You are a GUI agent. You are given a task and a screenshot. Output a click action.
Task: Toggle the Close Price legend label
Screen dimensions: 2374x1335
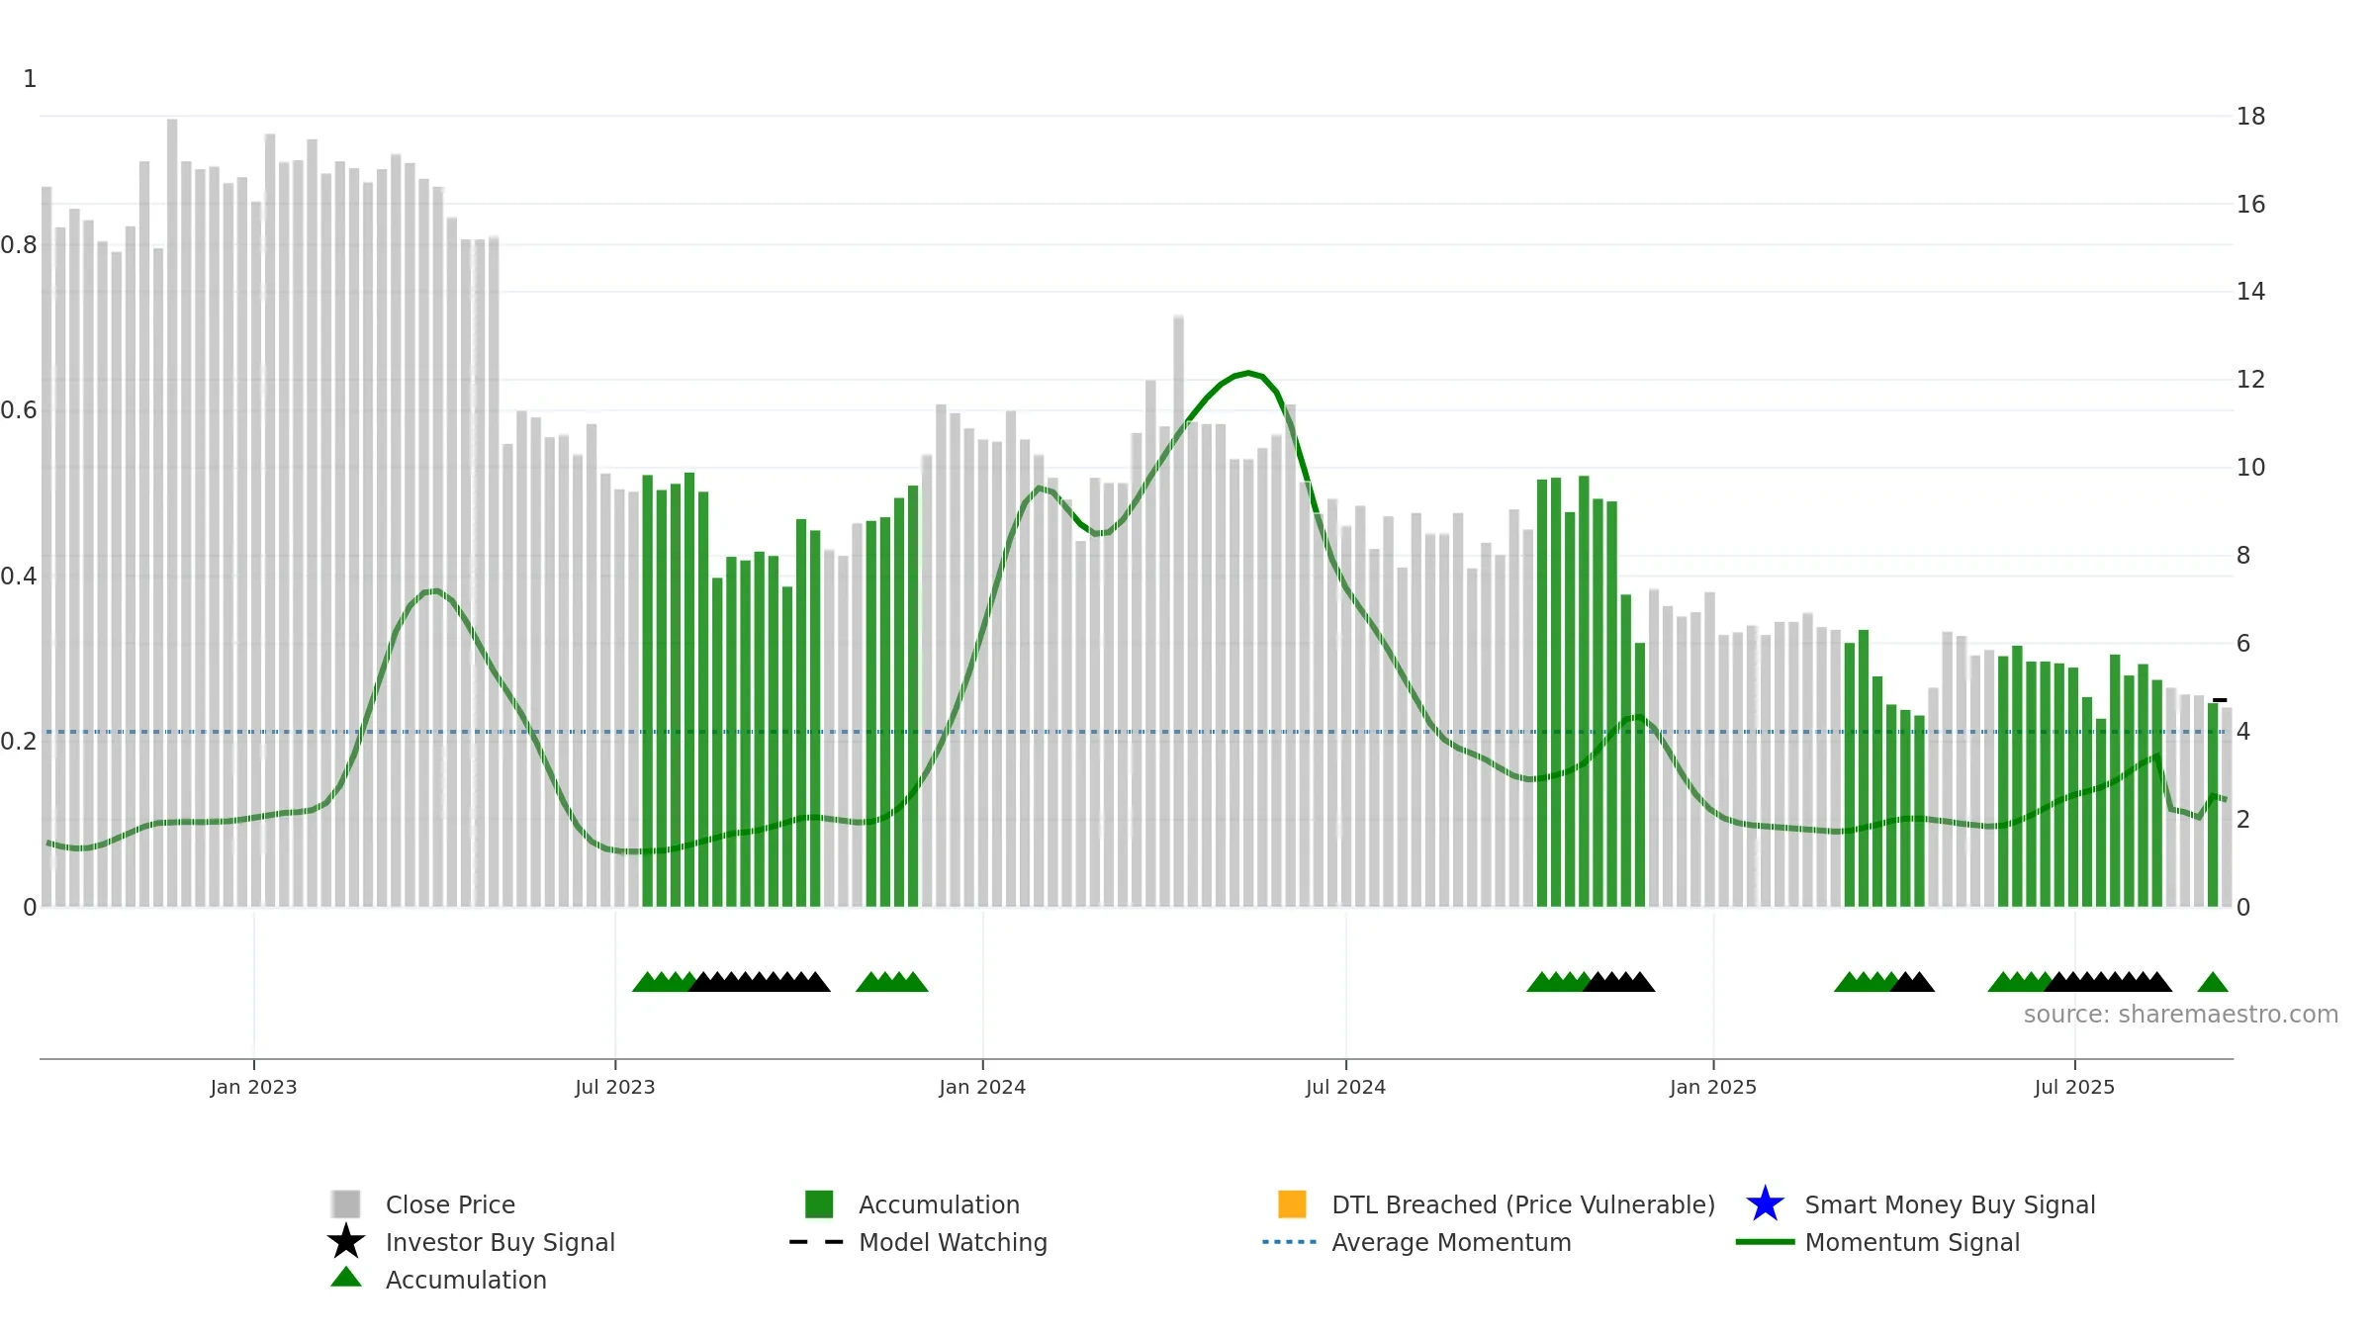point(450,1204)
